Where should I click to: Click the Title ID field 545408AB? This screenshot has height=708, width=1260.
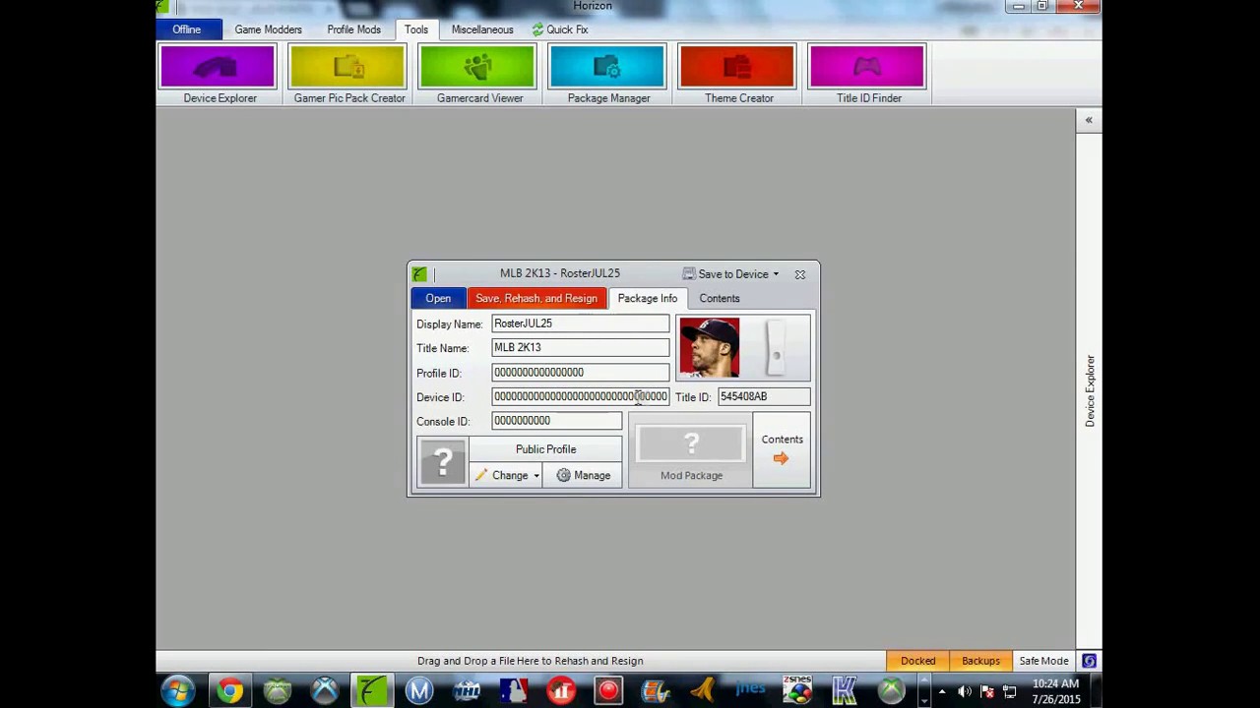[764, 396]
